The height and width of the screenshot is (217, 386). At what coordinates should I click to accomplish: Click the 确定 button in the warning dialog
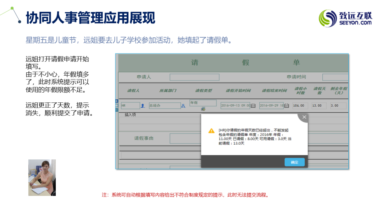click(x=294, y=162)
